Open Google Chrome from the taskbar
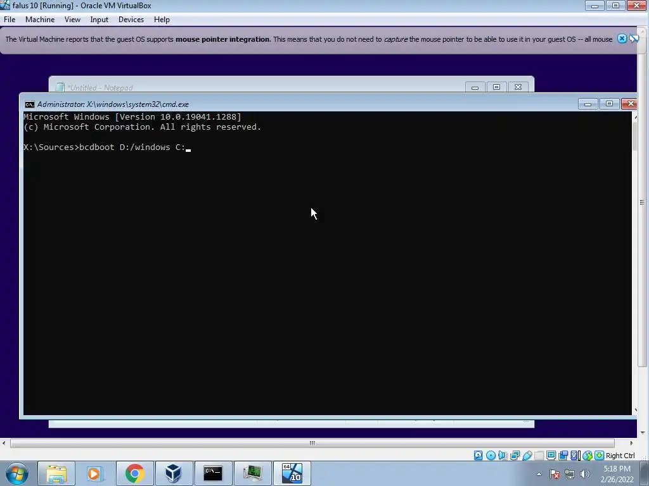The height and width of the screenshot is (486, 649). click(134, 473)
